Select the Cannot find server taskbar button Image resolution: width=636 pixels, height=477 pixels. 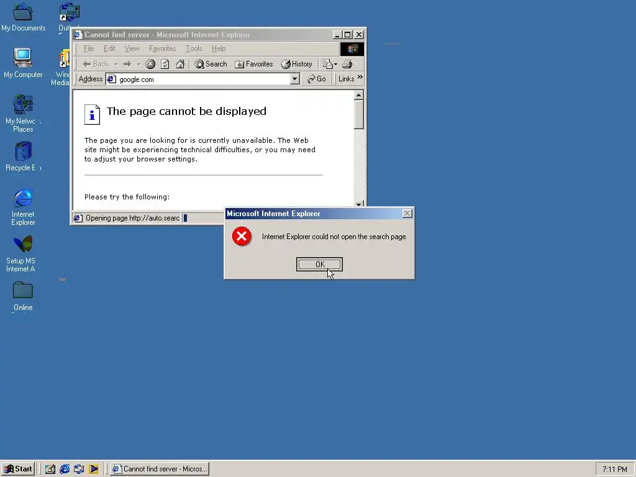click(160, 469)
